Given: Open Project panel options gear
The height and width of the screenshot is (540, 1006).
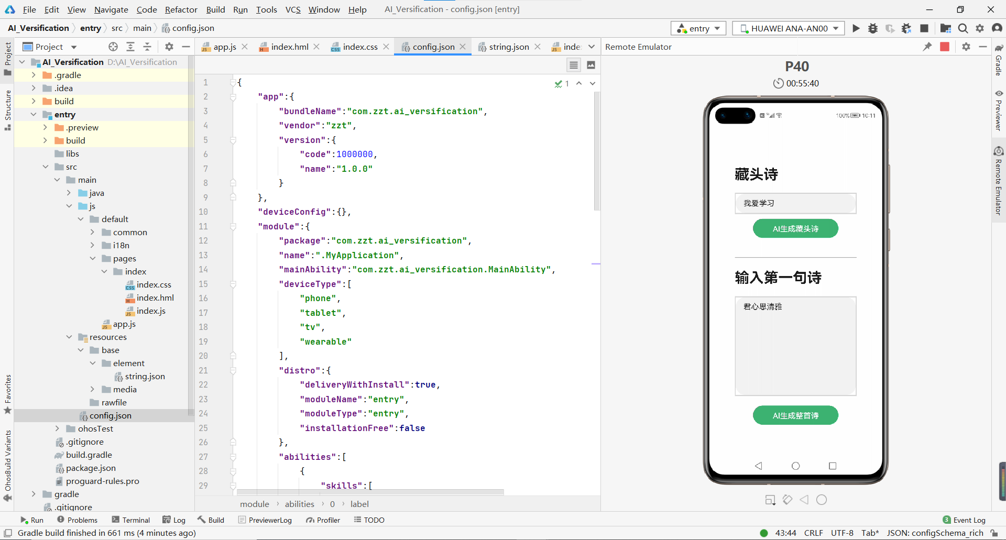Looking at the screenshot, I should (169, 47).
